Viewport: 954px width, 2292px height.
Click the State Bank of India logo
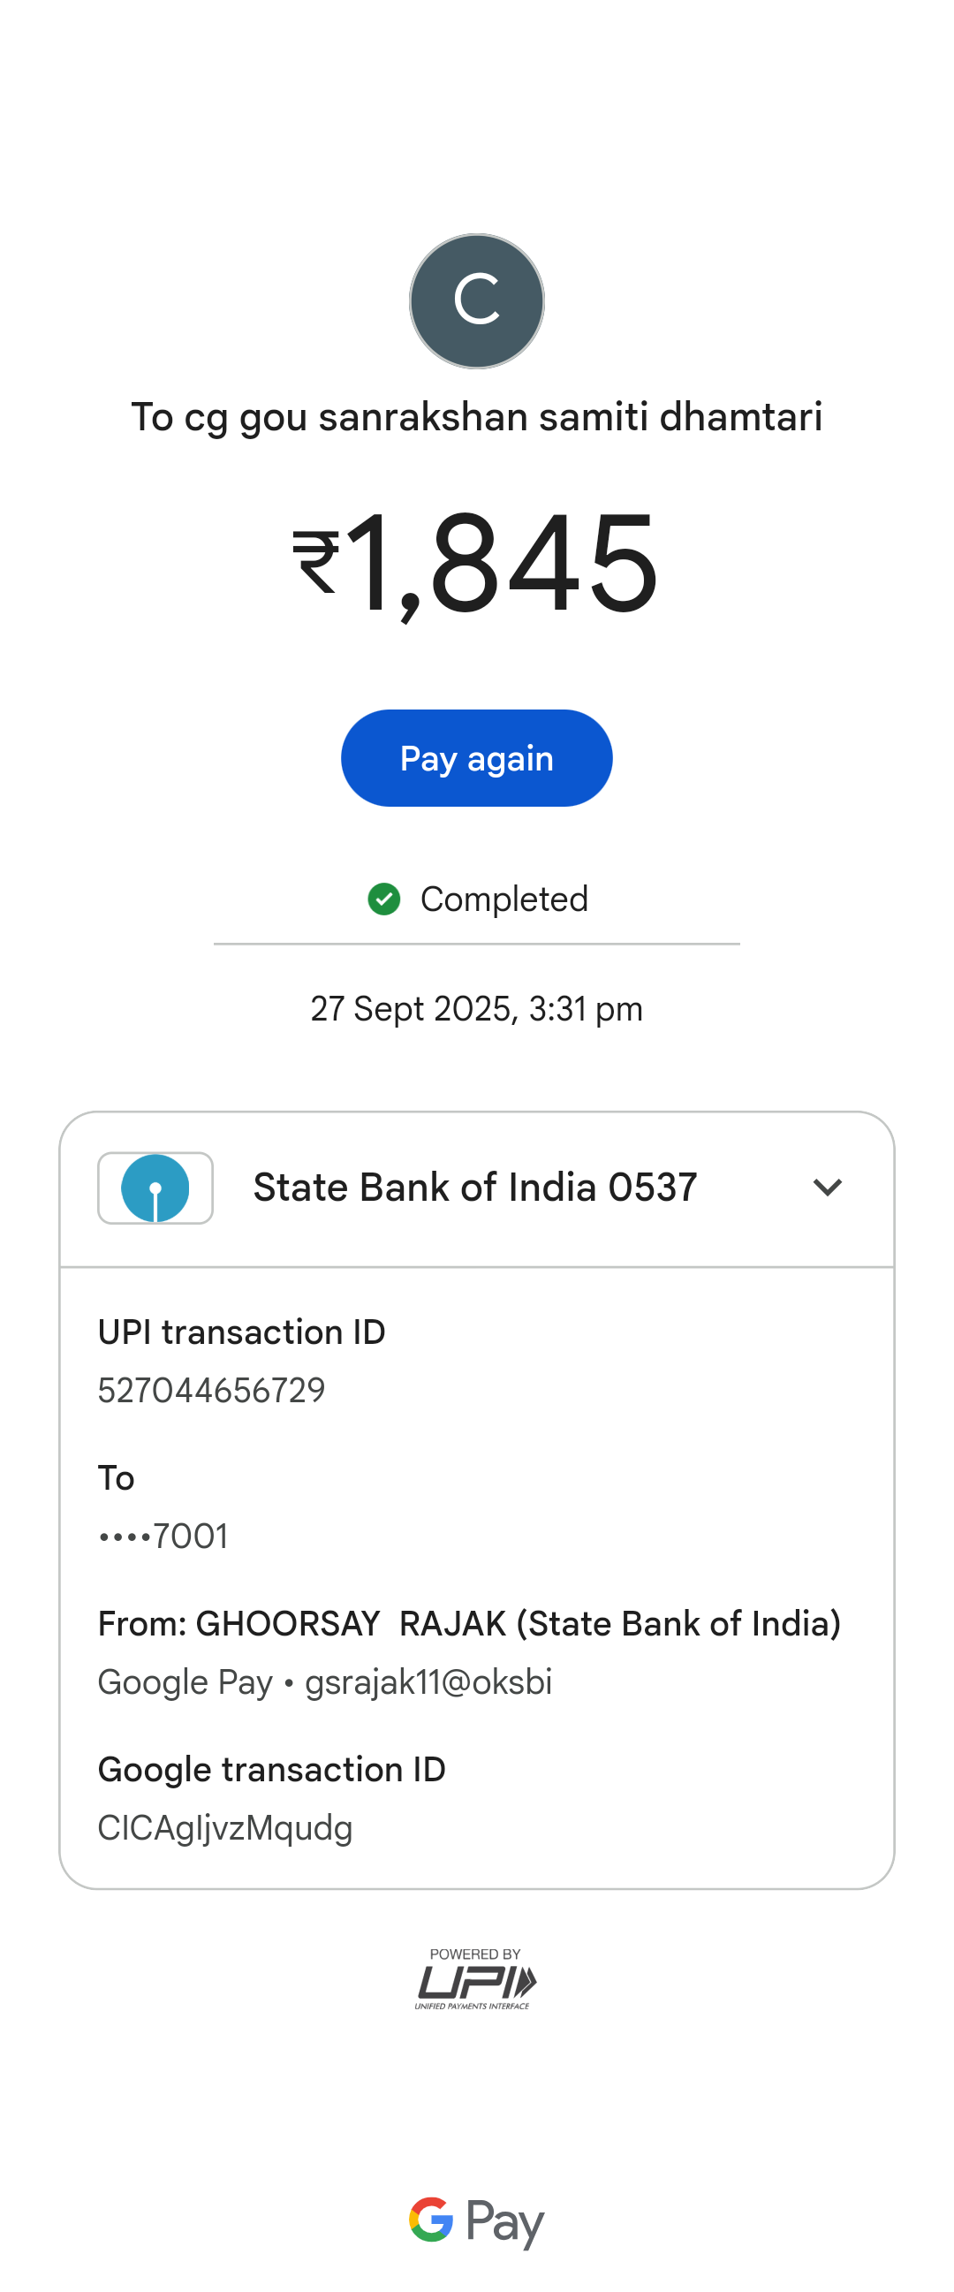(155, 1188)
